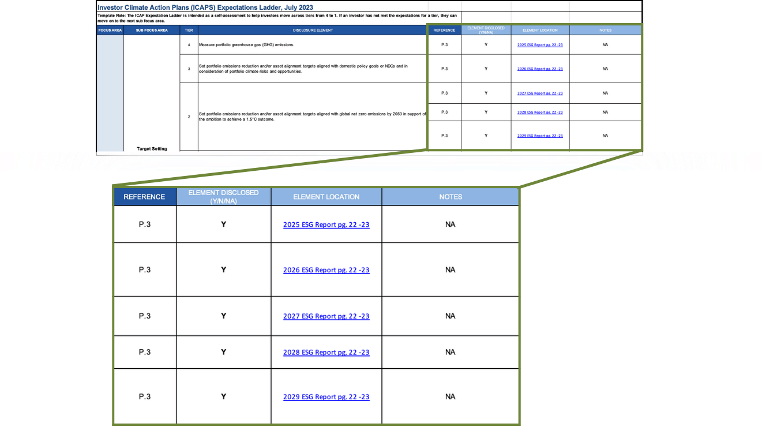Select the FOCUS AREA column header
This screenshot has width=766, height=427.
(x=110, y=30)
